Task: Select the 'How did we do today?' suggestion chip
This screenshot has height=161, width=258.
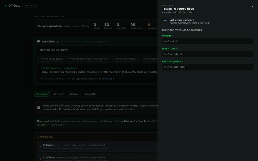Action: pyautogui.click(x=51, y=59)
